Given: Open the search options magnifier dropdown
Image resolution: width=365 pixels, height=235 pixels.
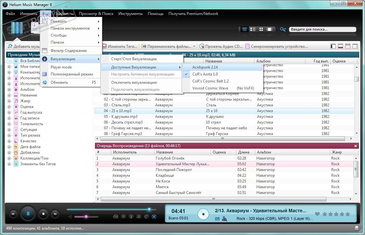Looking at the screenshot, I should coord(283,29).
